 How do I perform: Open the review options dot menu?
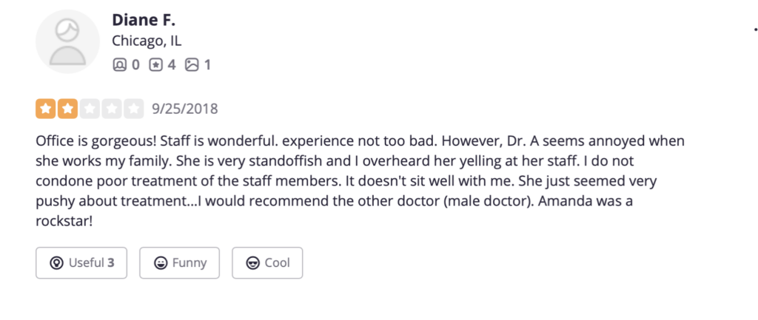[x=756, y=30]
